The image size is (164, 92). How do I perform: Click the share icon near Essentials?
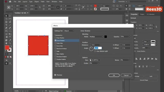114,2
